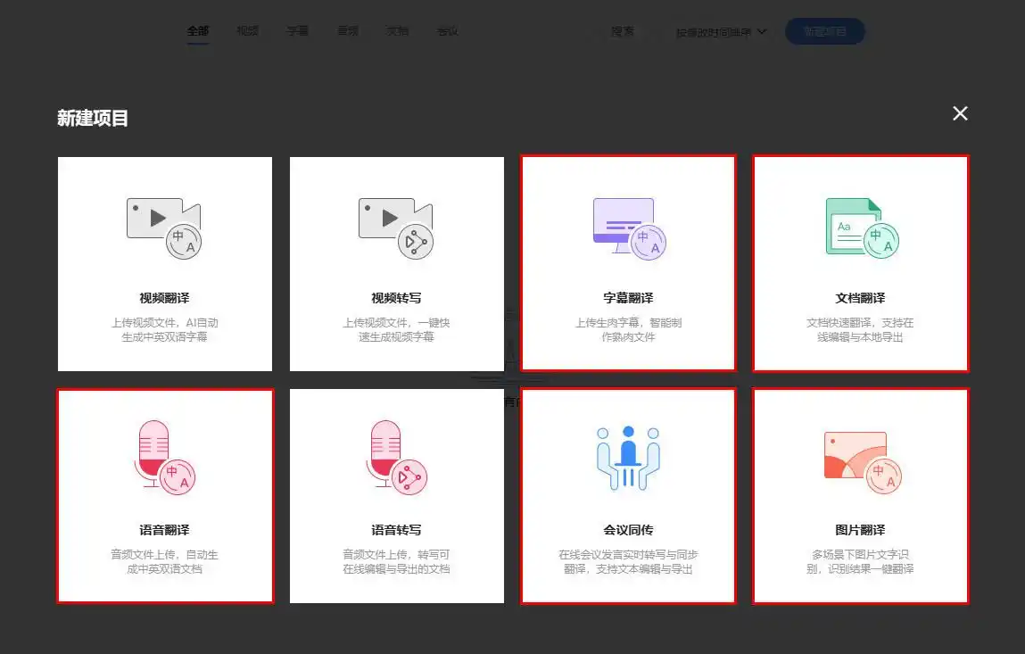
Task: Click description 上传生肉字幕，智能制作熟肉文件
Action: click(628, 329)
